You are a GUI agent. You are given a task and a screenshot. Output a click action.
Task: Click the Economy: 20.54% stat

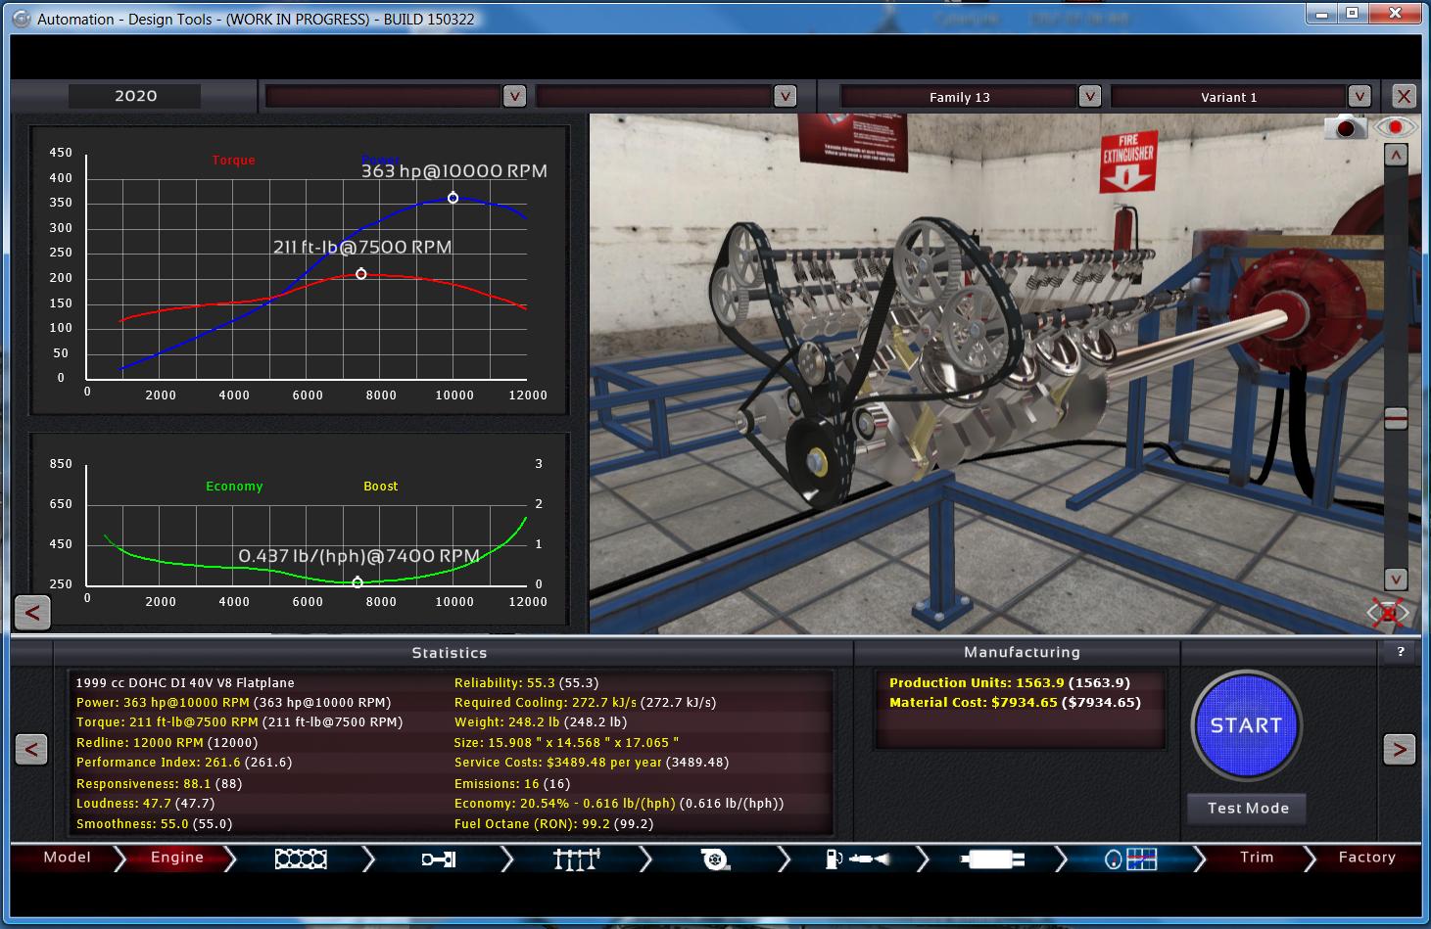coord(619,804)
